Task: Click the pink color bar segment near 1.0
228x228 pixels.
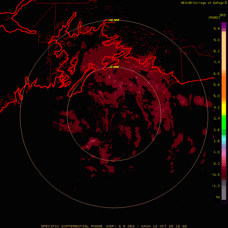Action: tap(224, 154)
